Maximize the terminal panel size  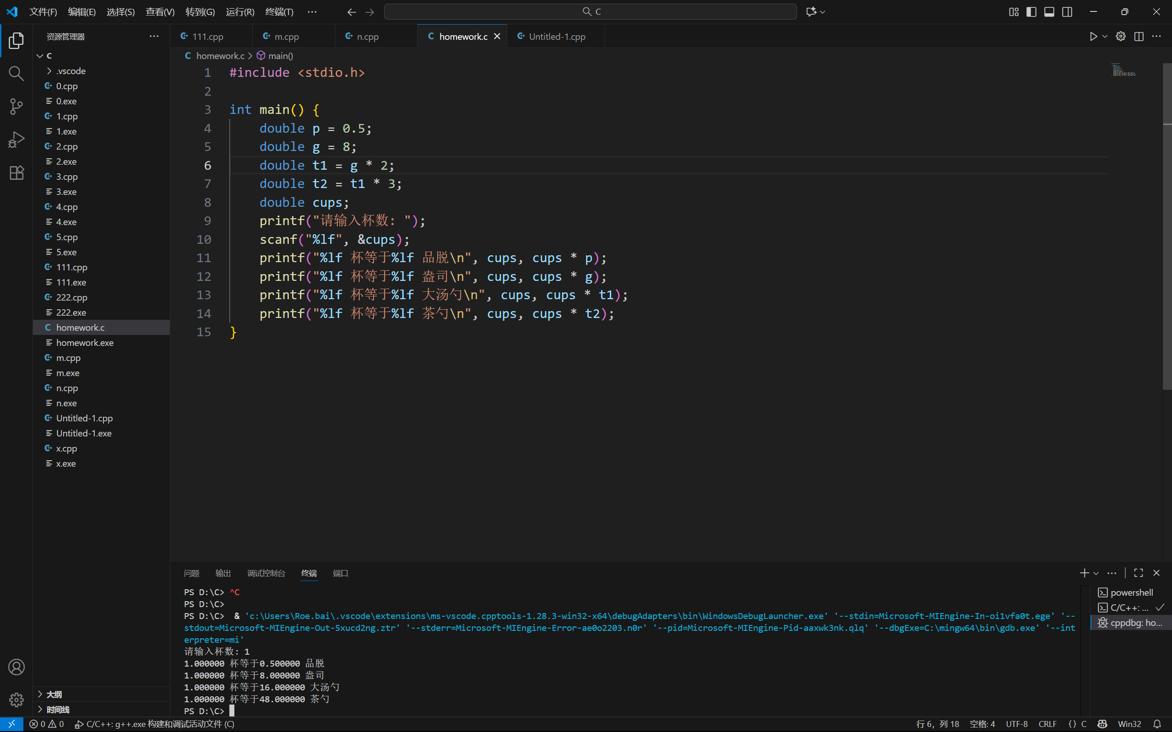click(x=1139, y=573)
